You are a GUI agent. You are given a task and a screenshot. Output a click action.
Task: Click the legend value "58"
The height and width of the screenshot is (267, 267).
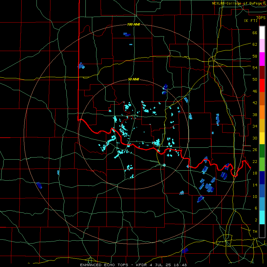click(255, 56)
